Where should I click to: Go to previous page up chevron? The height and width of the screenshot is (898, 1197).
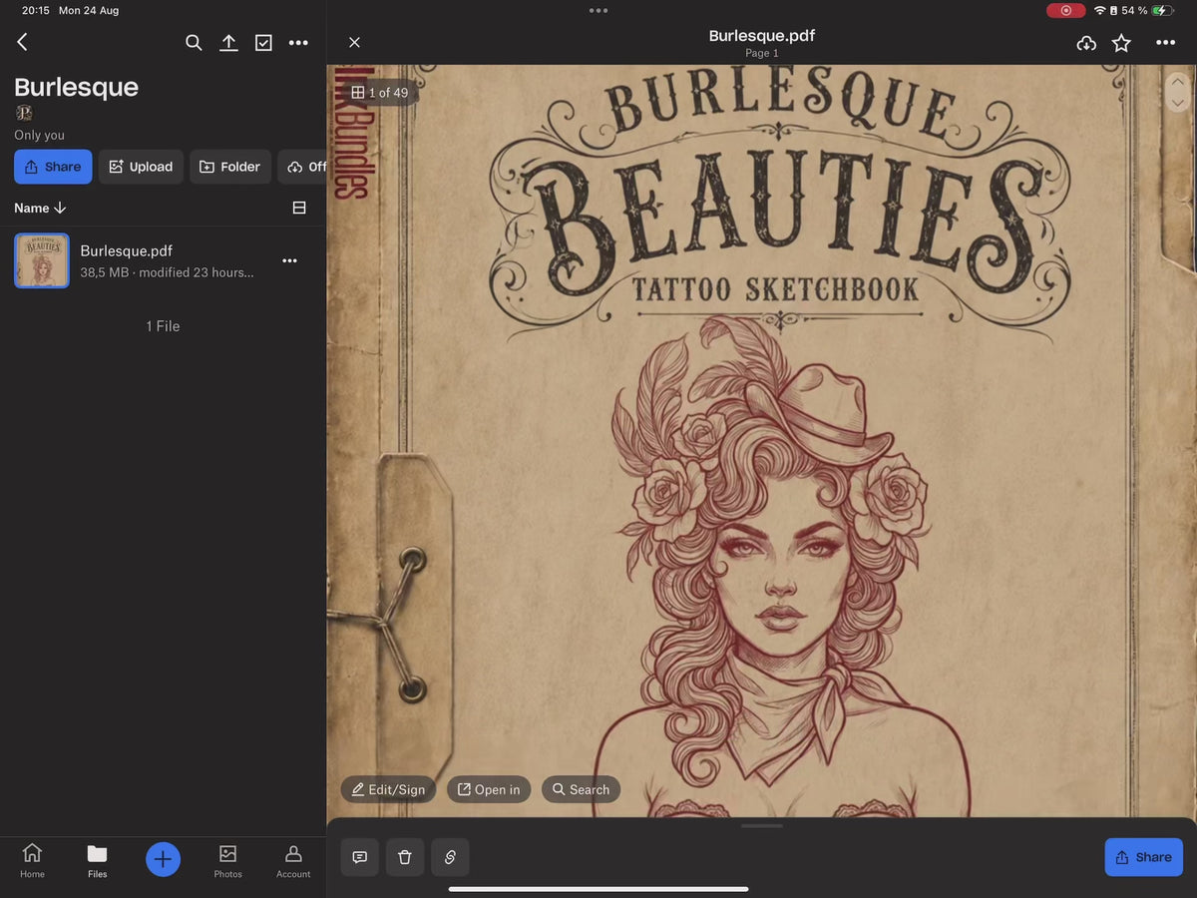(1178, 82)
